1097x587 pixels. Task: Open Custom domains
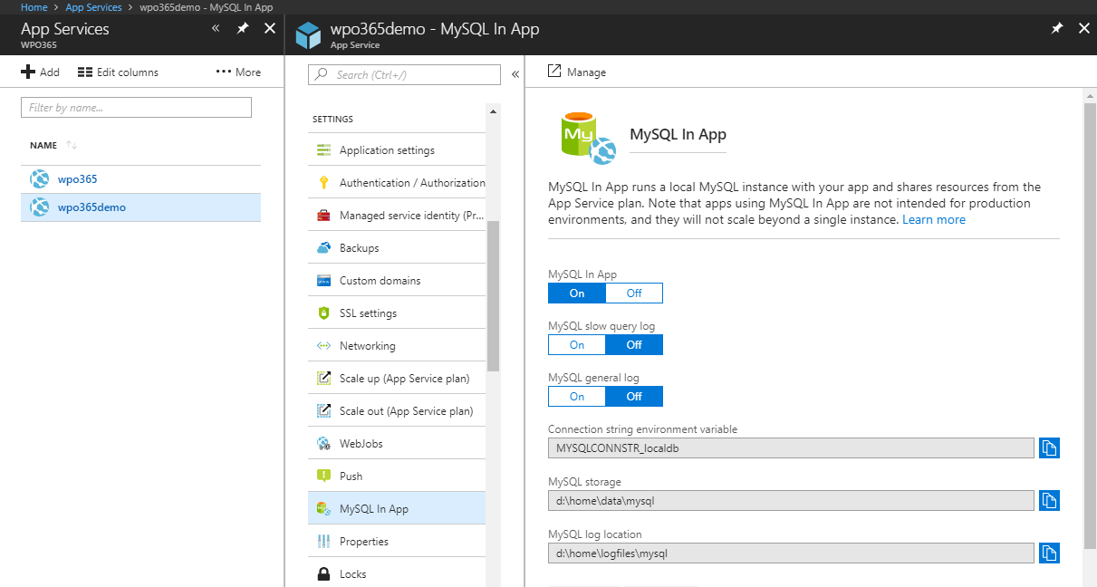[397, 281]
